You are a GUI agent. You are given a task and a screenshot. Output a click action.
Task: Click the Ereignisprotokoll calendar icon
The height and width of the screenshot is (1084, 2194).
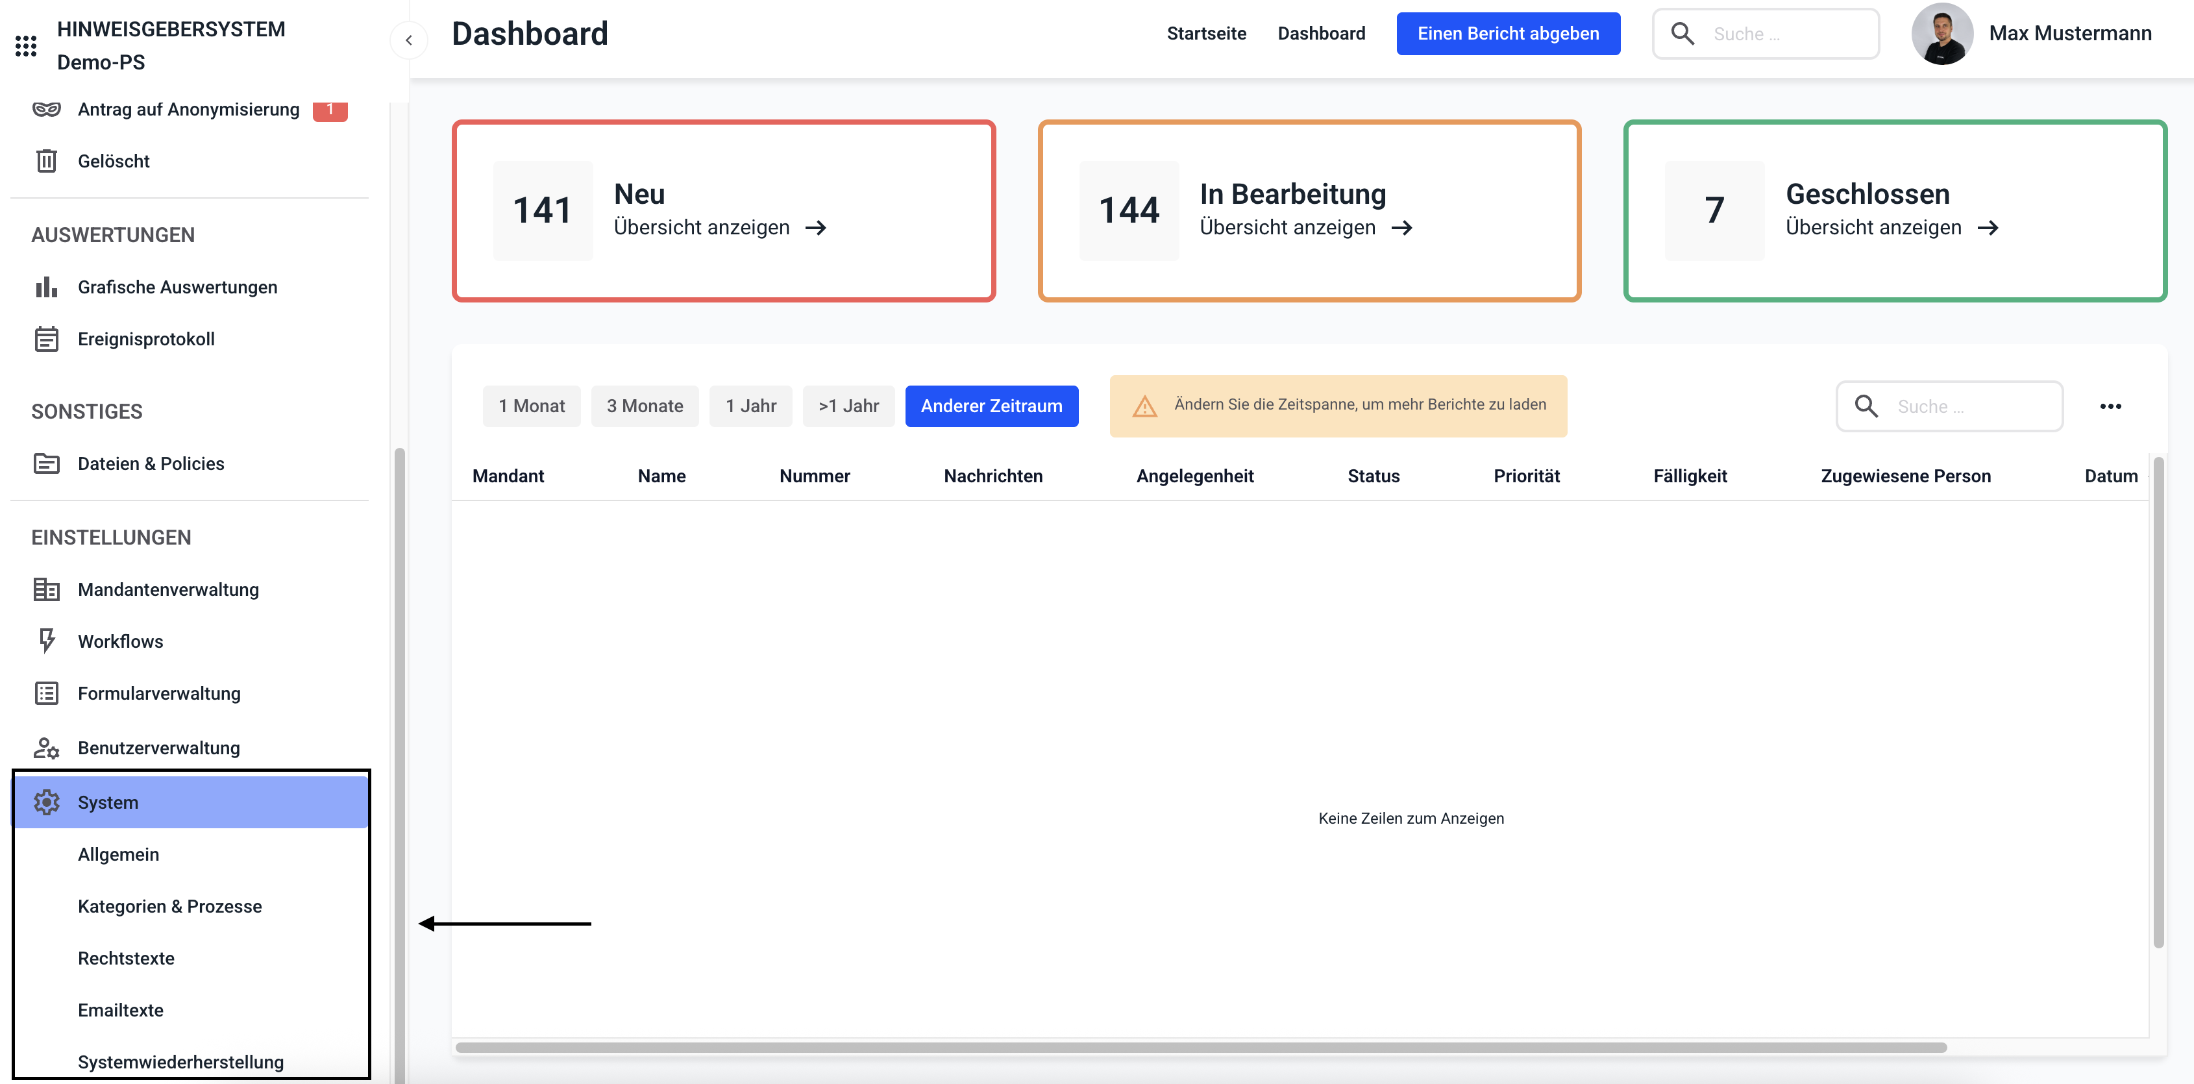coord(46,339)
